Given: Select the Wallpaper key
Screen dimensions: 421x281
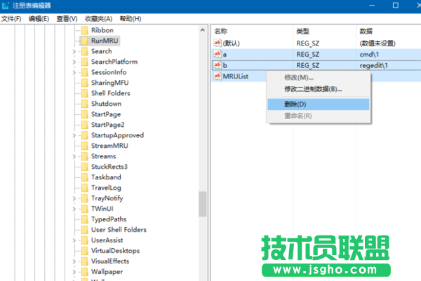Looking at the screenshot, I should [x=107, y=272].
